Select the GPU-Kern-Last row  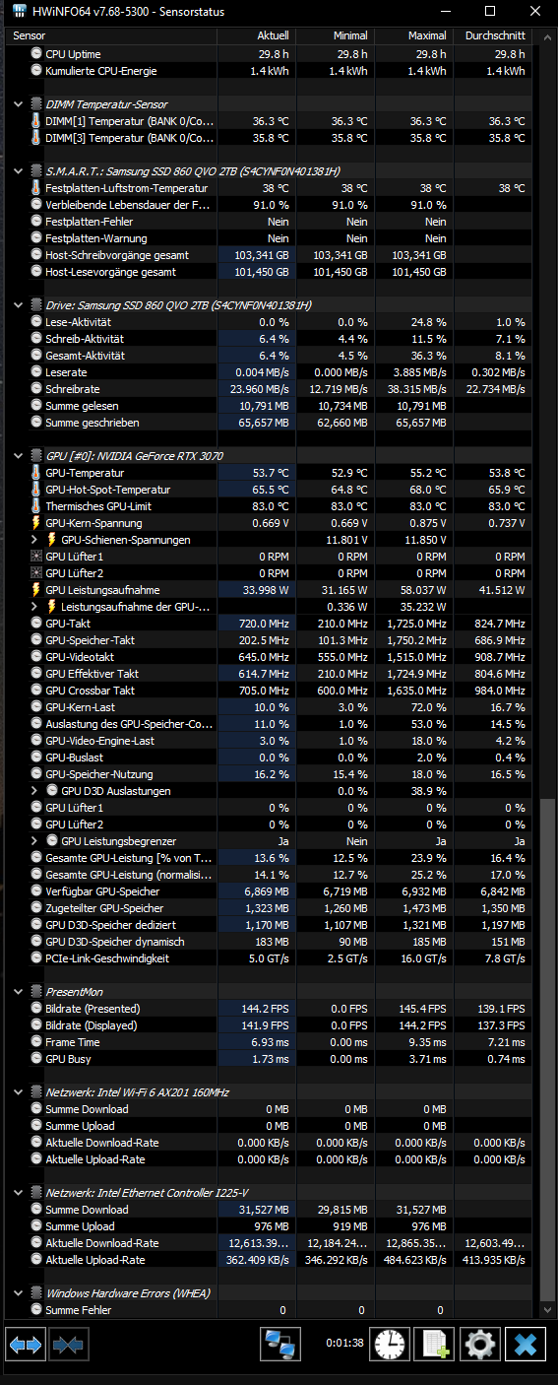coord(270,707)
